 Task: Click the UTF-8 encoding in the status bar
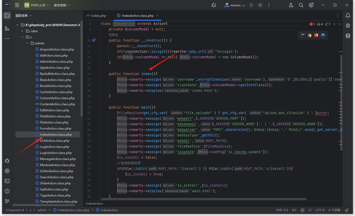tap(320, 210)
